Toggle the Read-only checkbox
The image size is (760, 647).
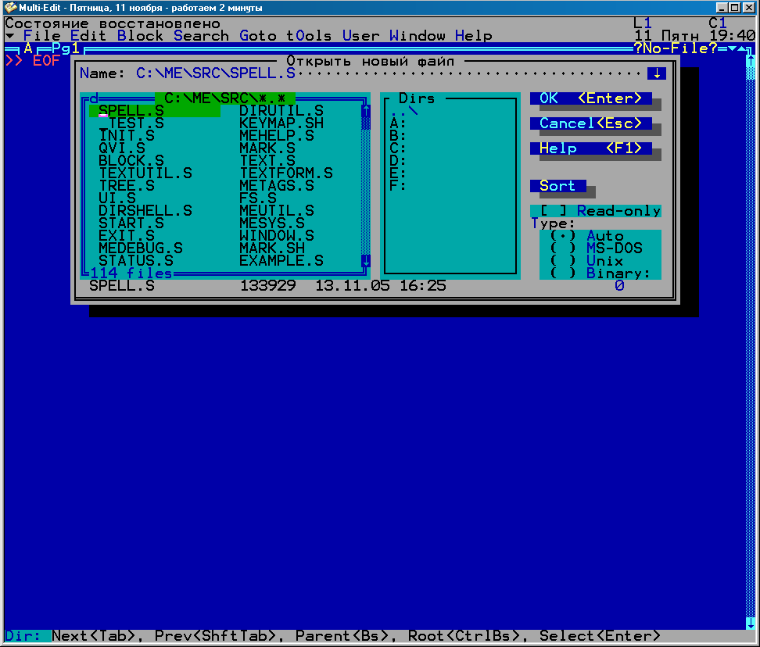554,211
